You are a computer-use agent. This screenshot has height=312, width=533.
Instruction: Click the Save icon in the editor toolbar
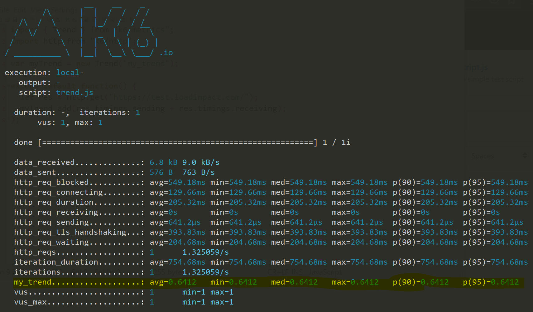pos(15,19)
